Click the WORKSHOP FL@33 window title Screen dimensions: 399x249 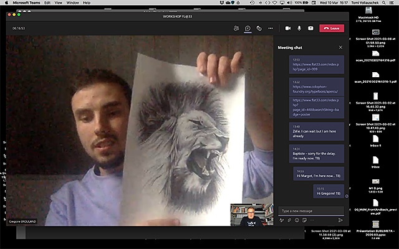coord(177,17)
